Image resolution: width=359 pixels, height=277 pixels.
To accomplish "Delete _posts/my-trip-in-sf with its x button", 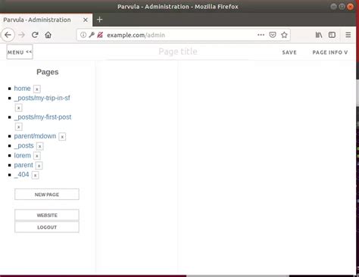I will [x=18, y=107].
